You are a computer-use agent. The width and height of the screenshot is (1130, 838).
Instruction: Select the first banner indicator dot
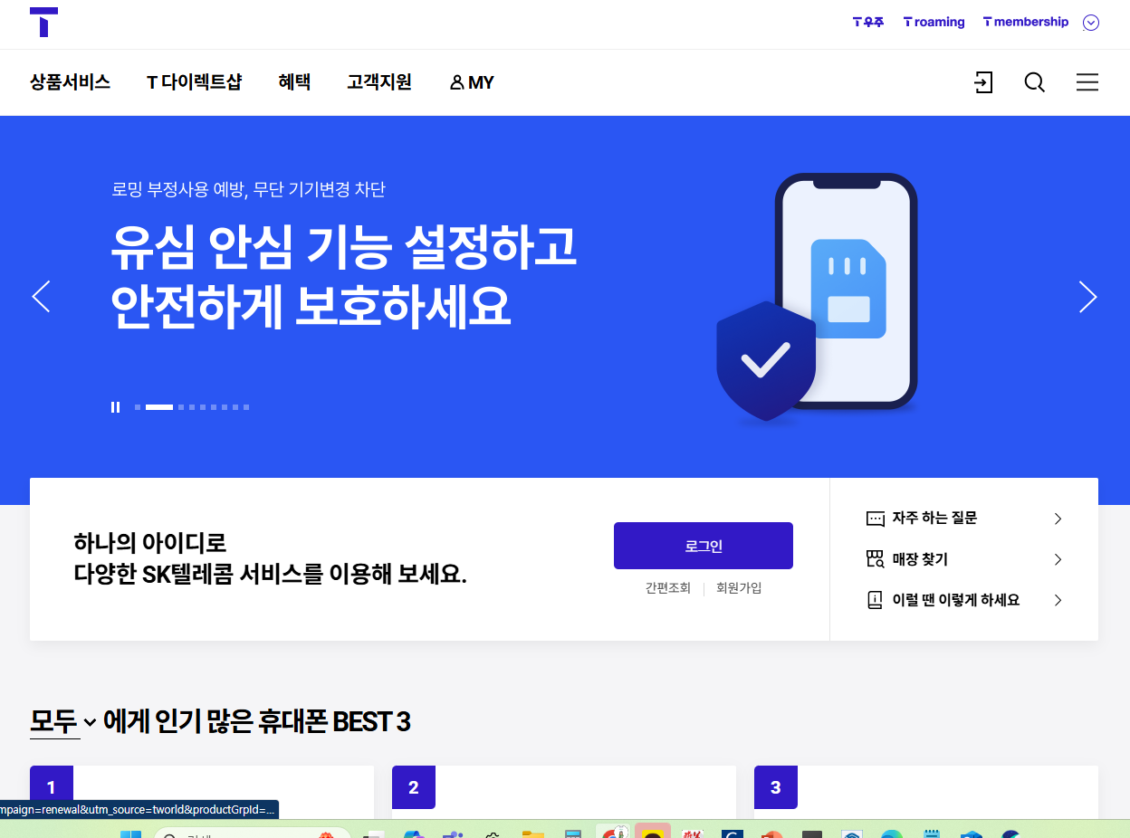point(138,407)
